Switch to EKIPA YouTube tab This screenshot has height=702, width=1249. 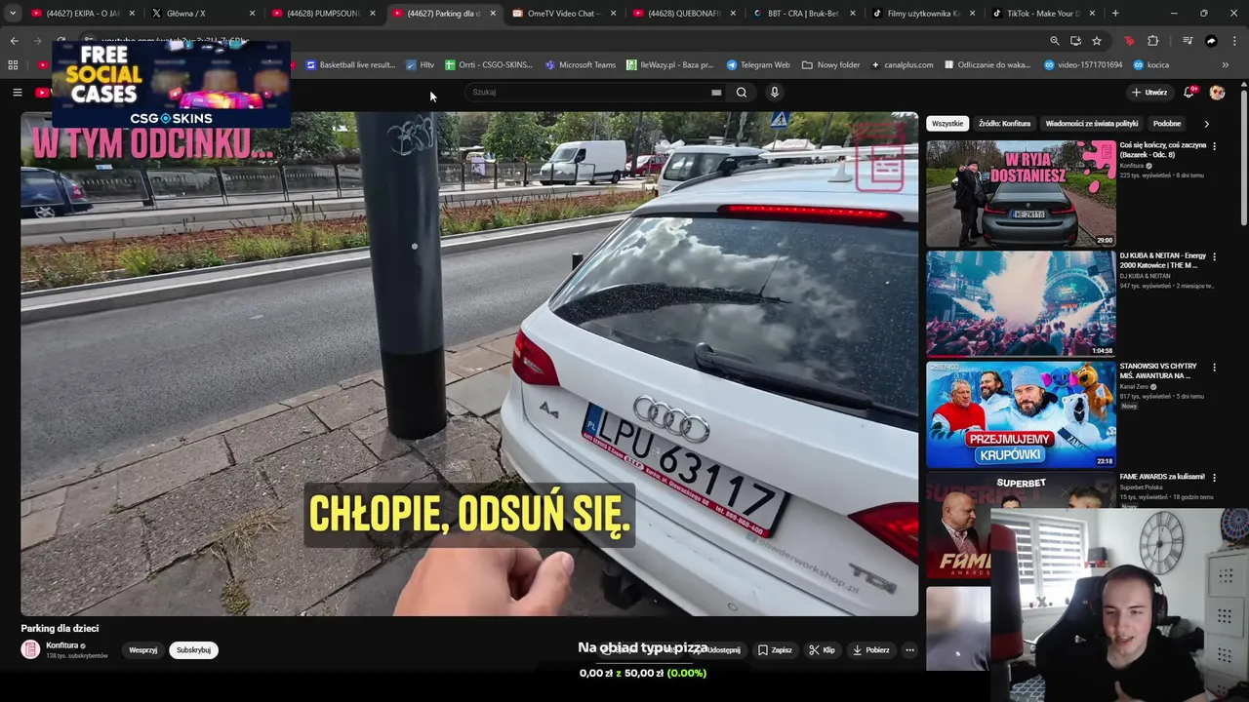click(83, 14)
